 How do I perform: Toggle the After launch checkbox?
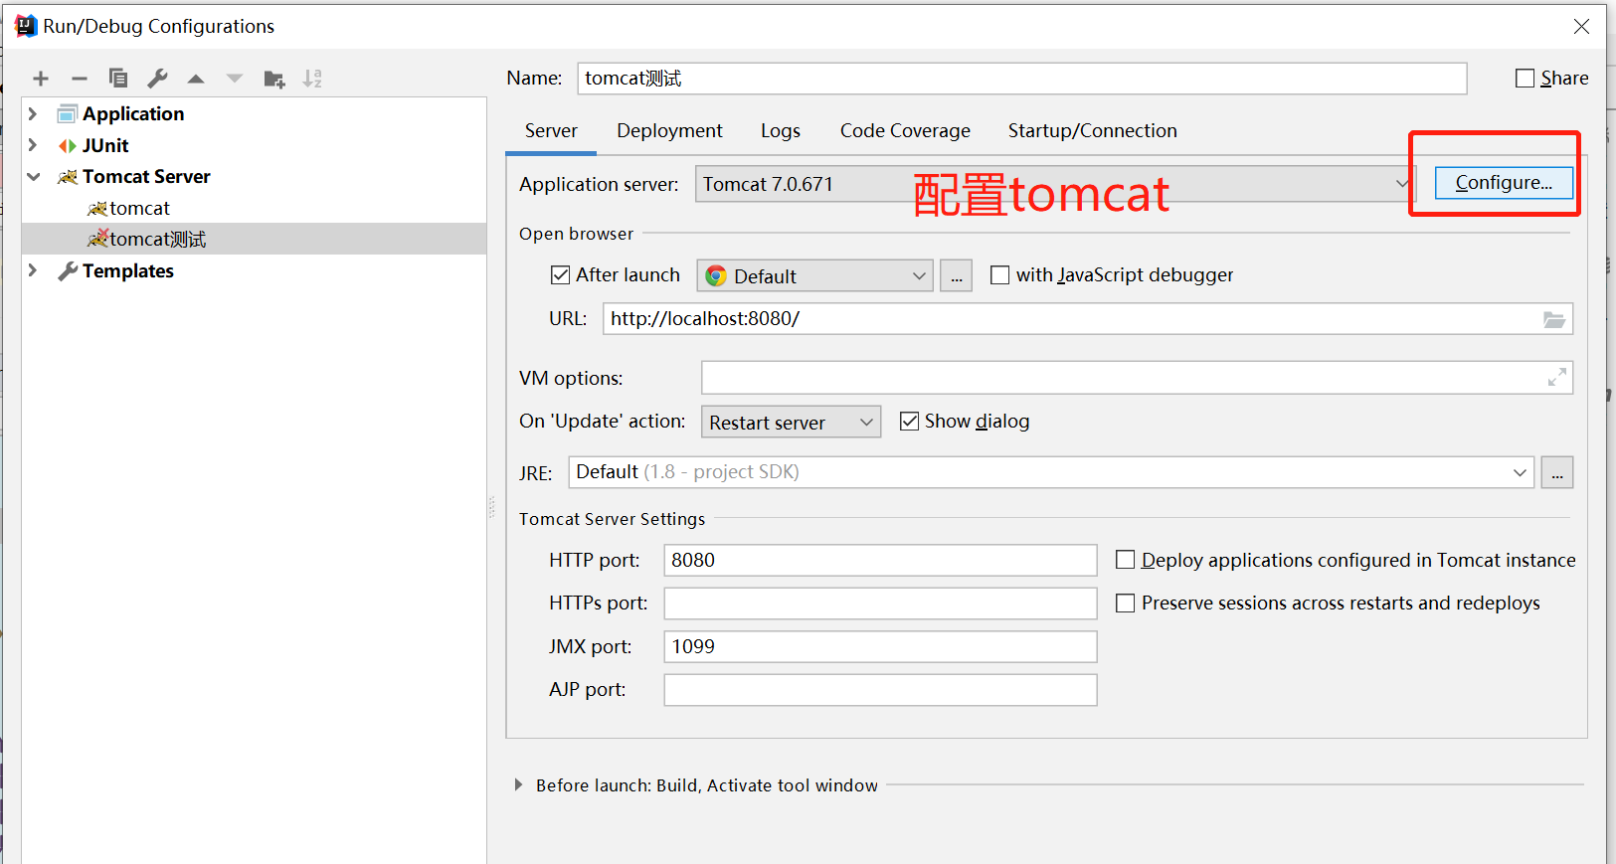click(560, 275)
